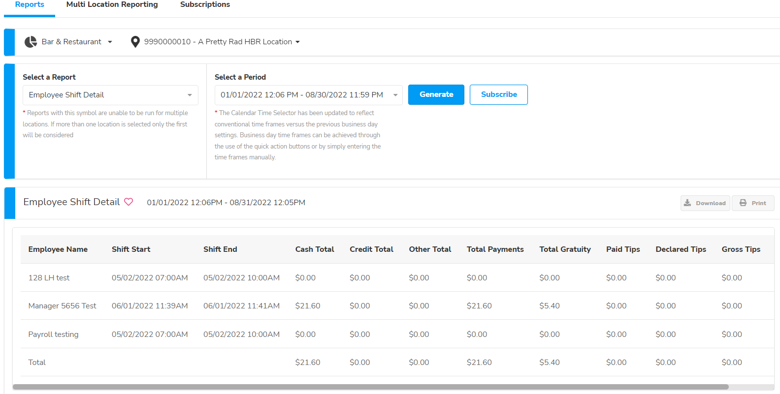Select the Manager 5656 Test row

tap(62, 306)
